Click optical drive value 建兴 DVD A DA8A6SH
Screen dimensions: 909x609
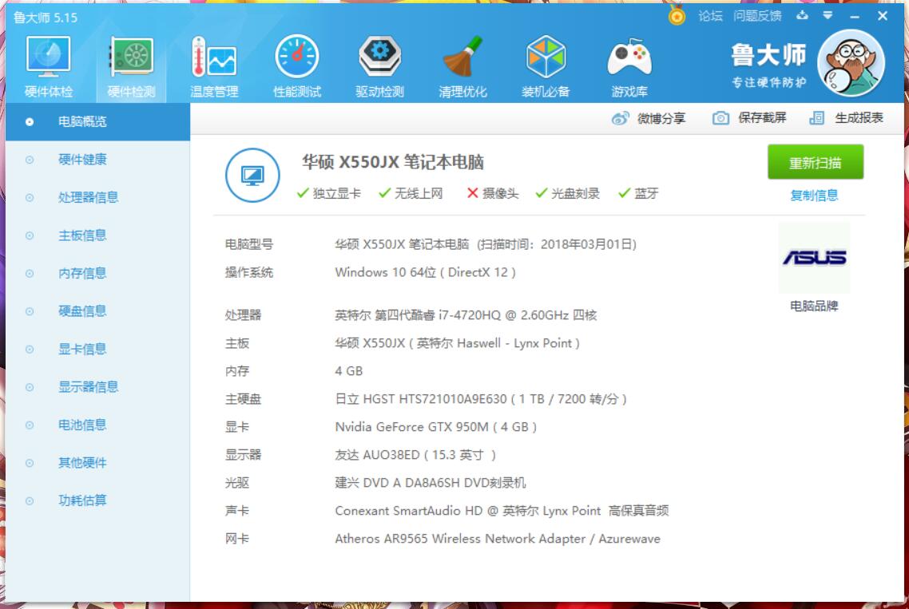[431, 483]
